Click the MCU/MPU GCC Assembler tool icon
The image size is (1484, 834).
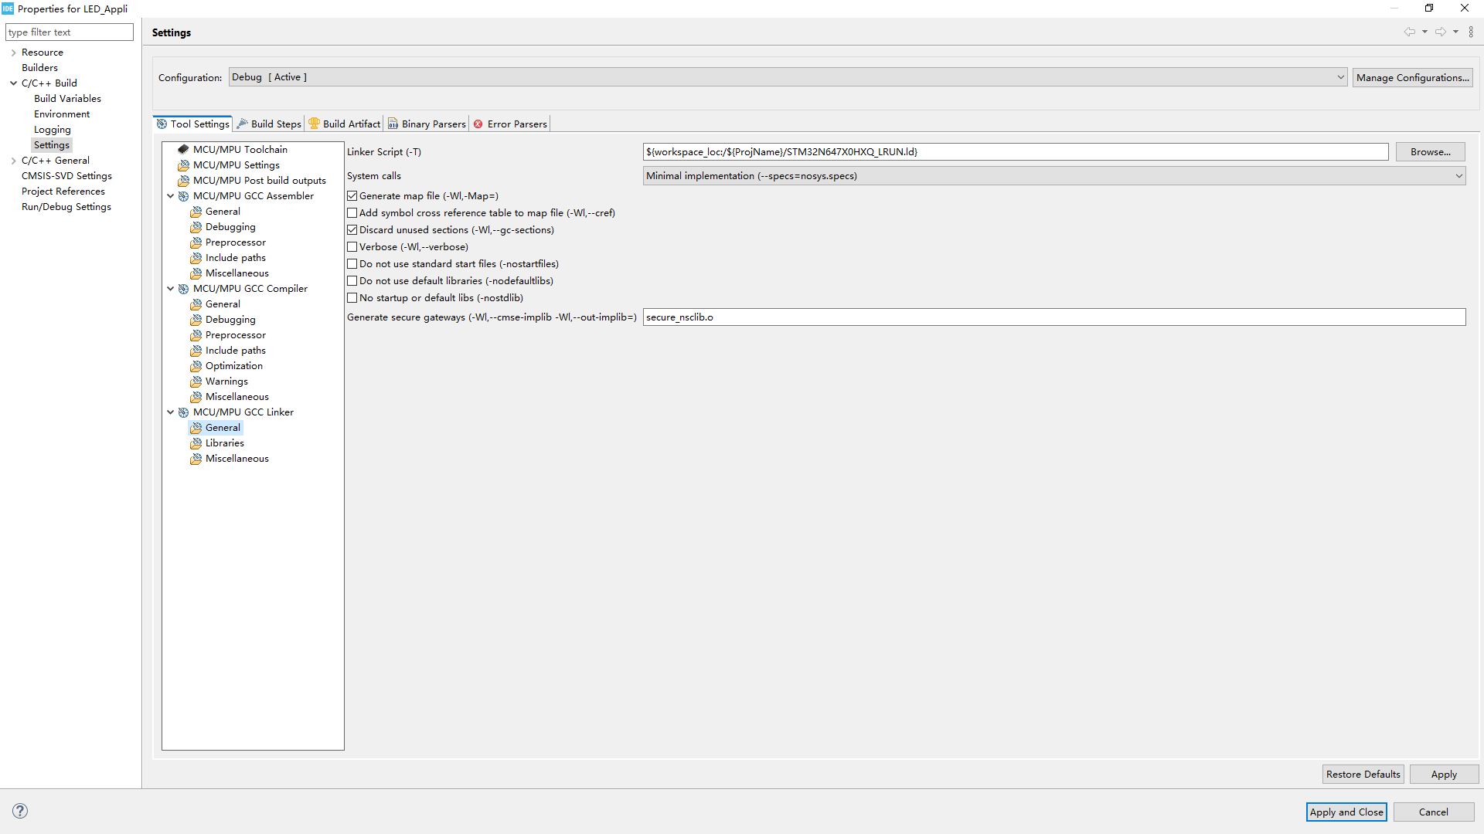(x=183, y=196)
